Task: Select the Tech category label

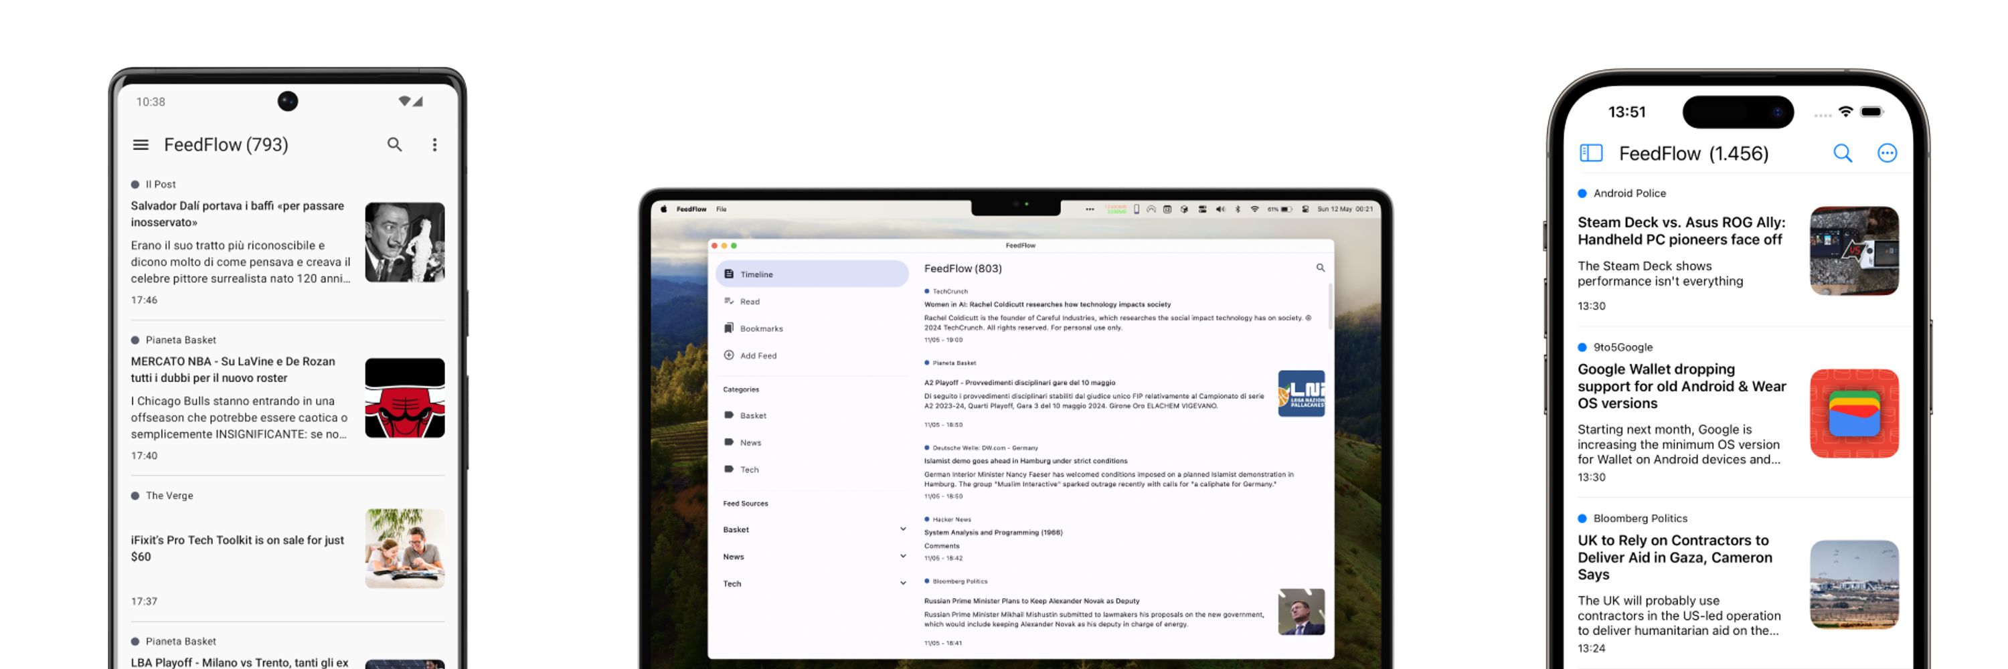Action: click(x=749, y=470)
